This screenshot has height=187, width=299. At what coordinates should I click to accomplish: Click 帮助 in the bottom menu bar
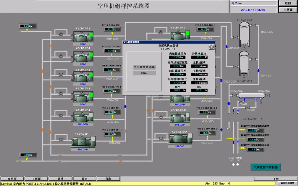pyautogui.click(x=108, y=179)
